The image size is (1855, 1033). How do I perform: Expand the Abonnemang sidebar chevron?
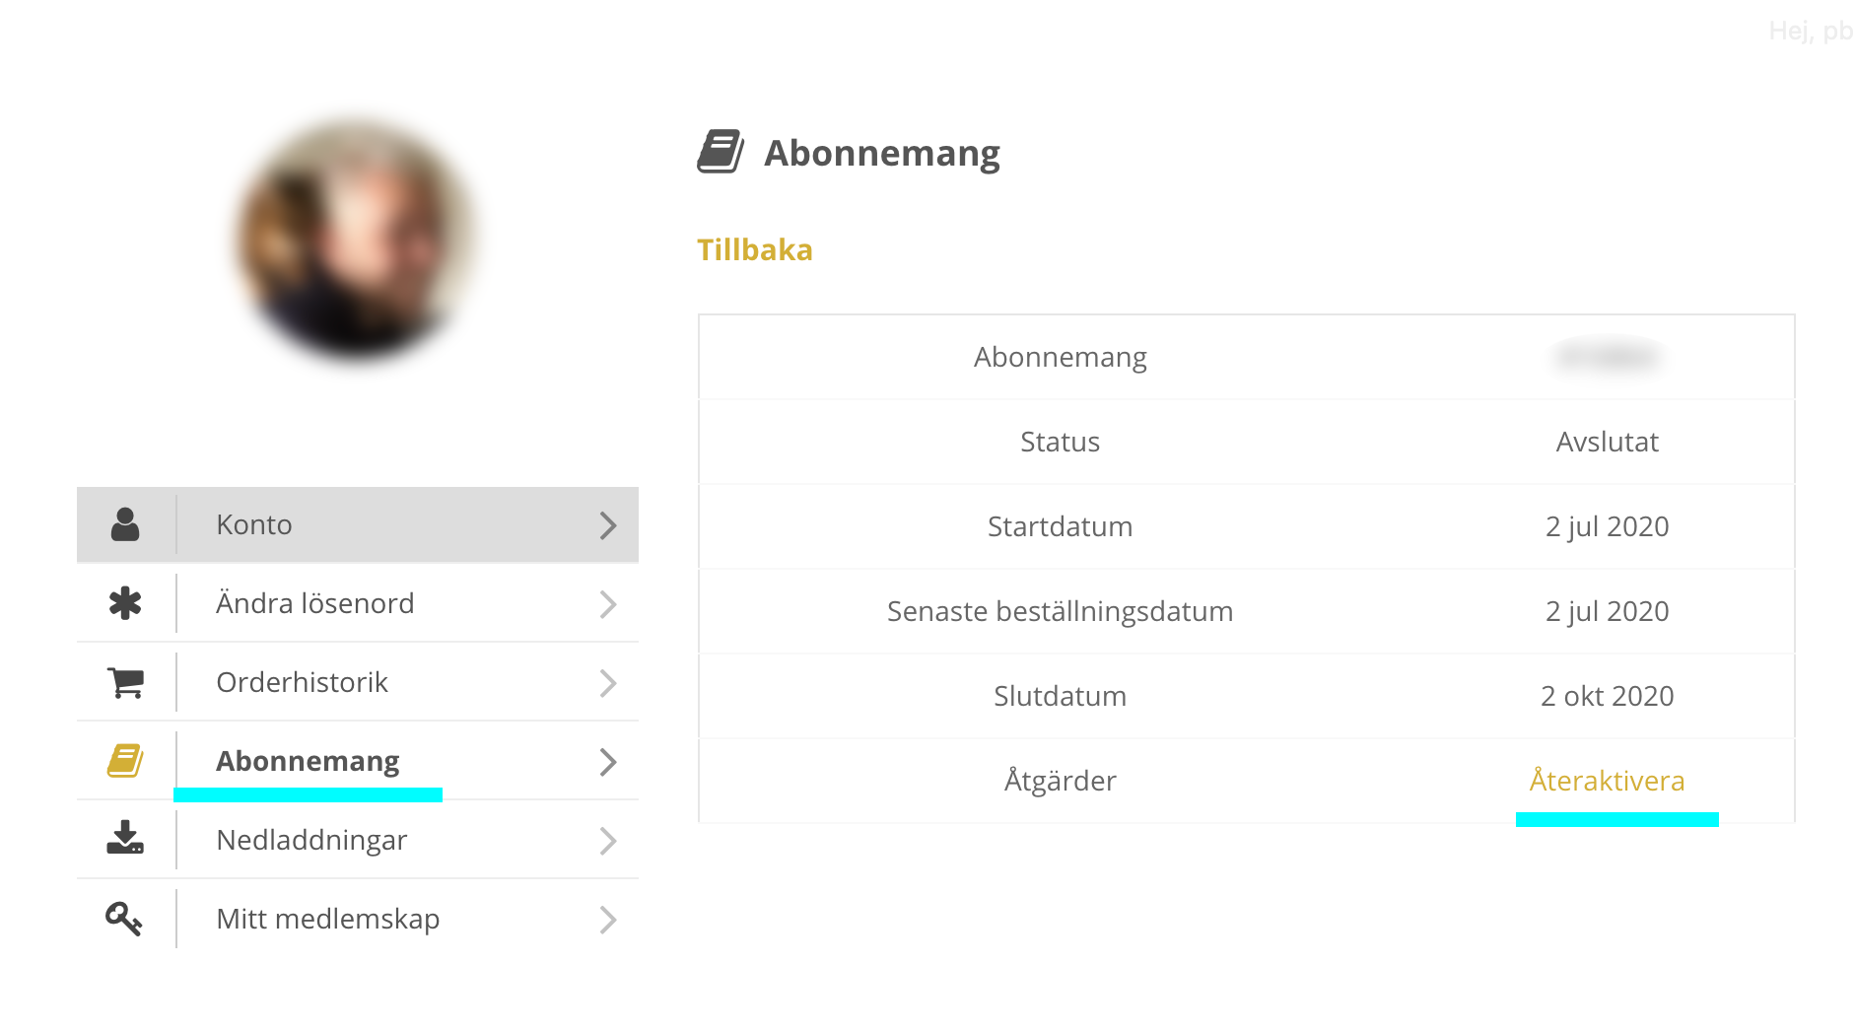pyautogui.click(x=608, y=762)
